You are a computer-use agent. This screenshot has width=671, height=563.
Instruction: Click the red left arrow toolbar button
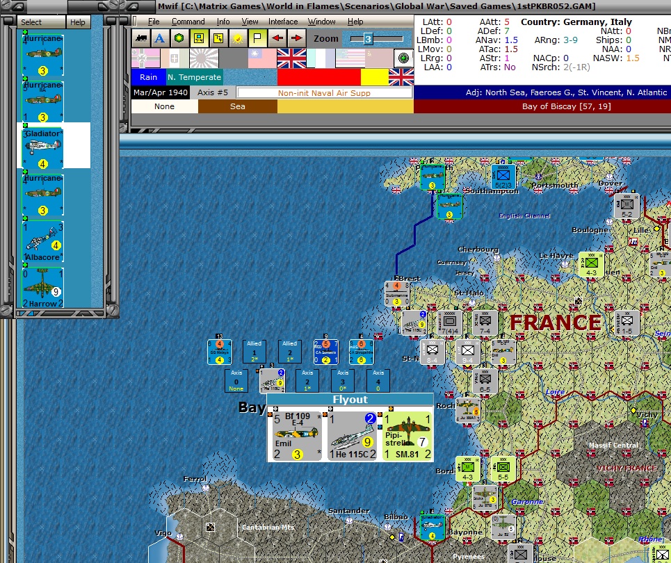click(x=277, y=38)
